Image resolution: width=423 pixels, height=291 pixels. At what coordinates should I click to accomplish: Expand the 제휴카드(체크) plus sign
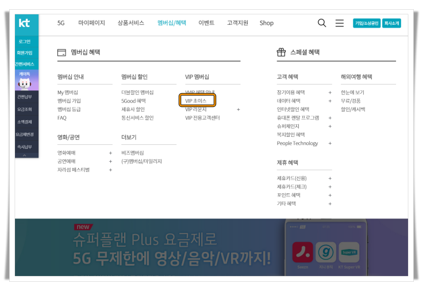pyautogui.click(x=330, y=187)
